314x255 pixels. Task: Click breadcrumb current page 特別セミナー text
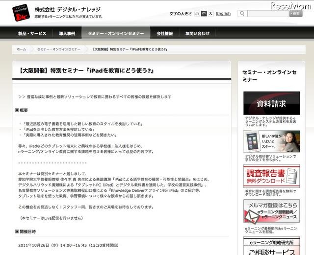pos(131,49)
